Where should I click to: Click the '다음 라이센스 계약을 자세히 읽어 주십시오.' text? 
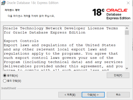point(31,16)
